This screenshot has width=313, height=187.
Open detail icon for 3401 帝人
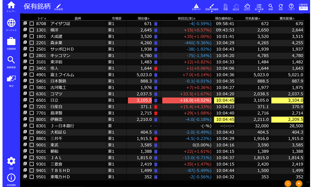[25, 68]
